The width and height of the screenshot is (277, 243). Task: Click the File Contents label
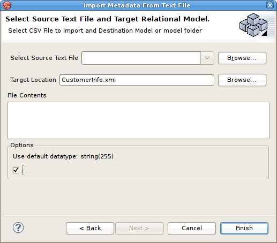coord(27,95)
